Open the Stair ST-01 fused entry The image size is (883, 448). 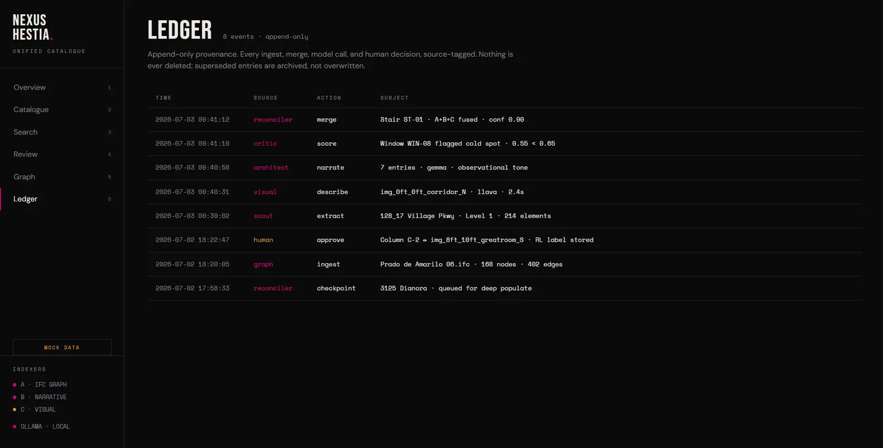[x=452, y=120]
